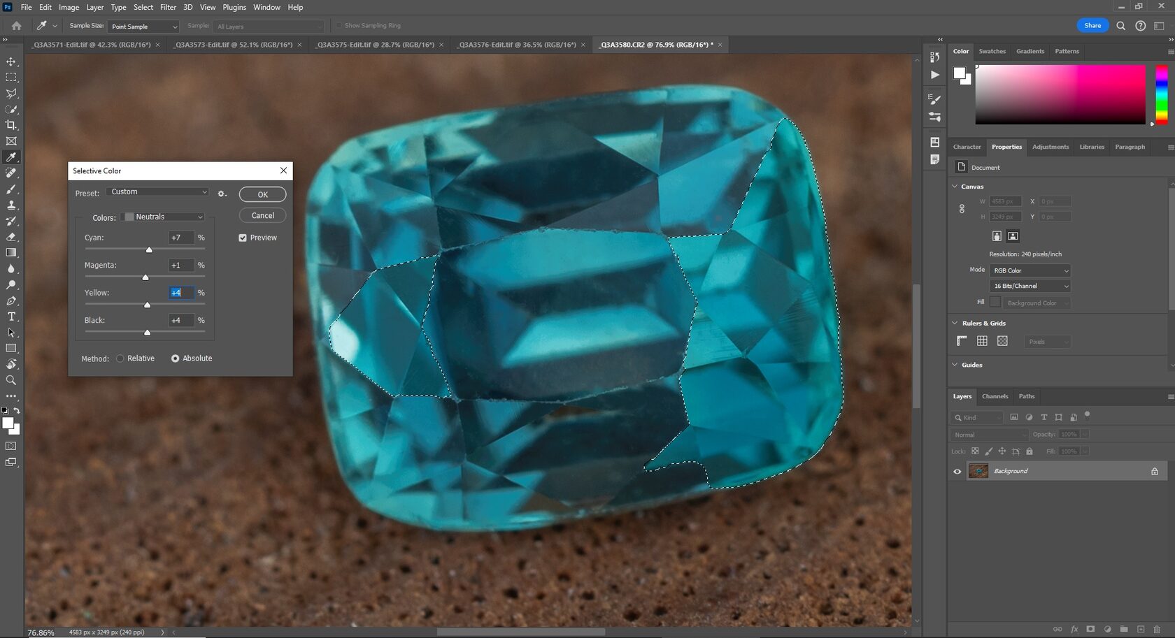Image resolution: width=1175 pixels, height=638 pixels.
Task: Collapse the Rulers & Grids section
Action: pyautogui.click(x=955, y=323)
